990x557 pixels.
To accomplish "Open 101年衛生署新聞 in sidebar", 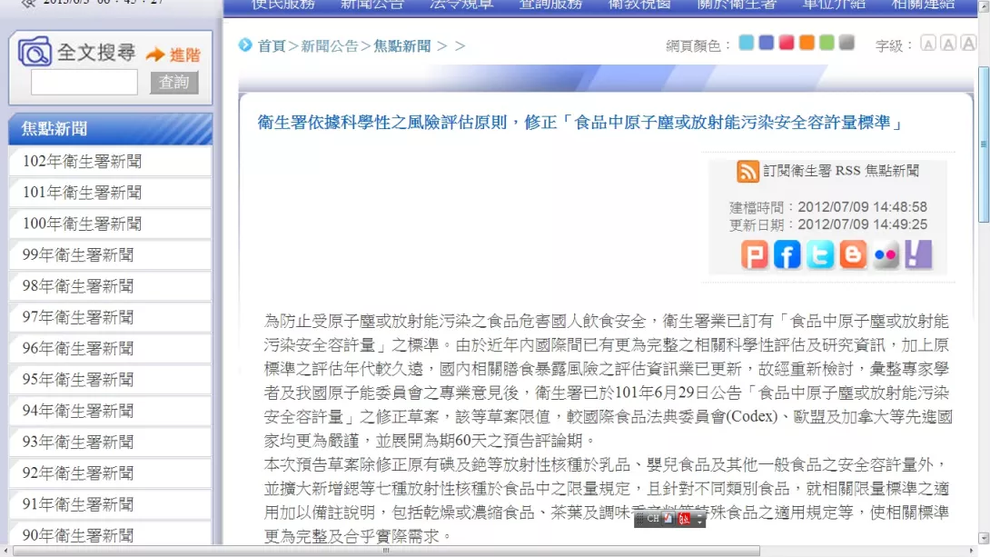I will point(111,193).
